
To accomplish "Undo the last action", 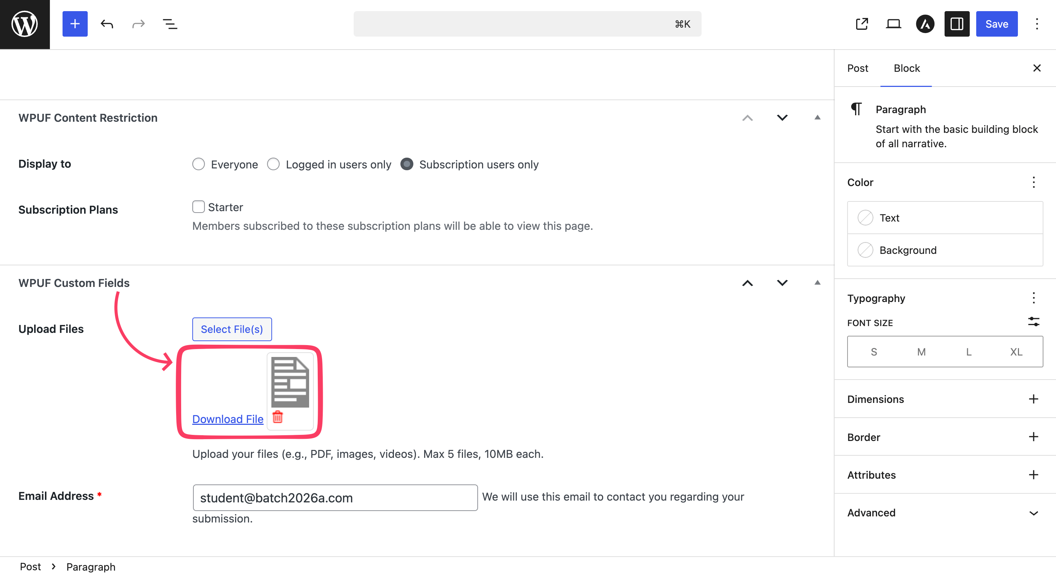I will (106, 24).
